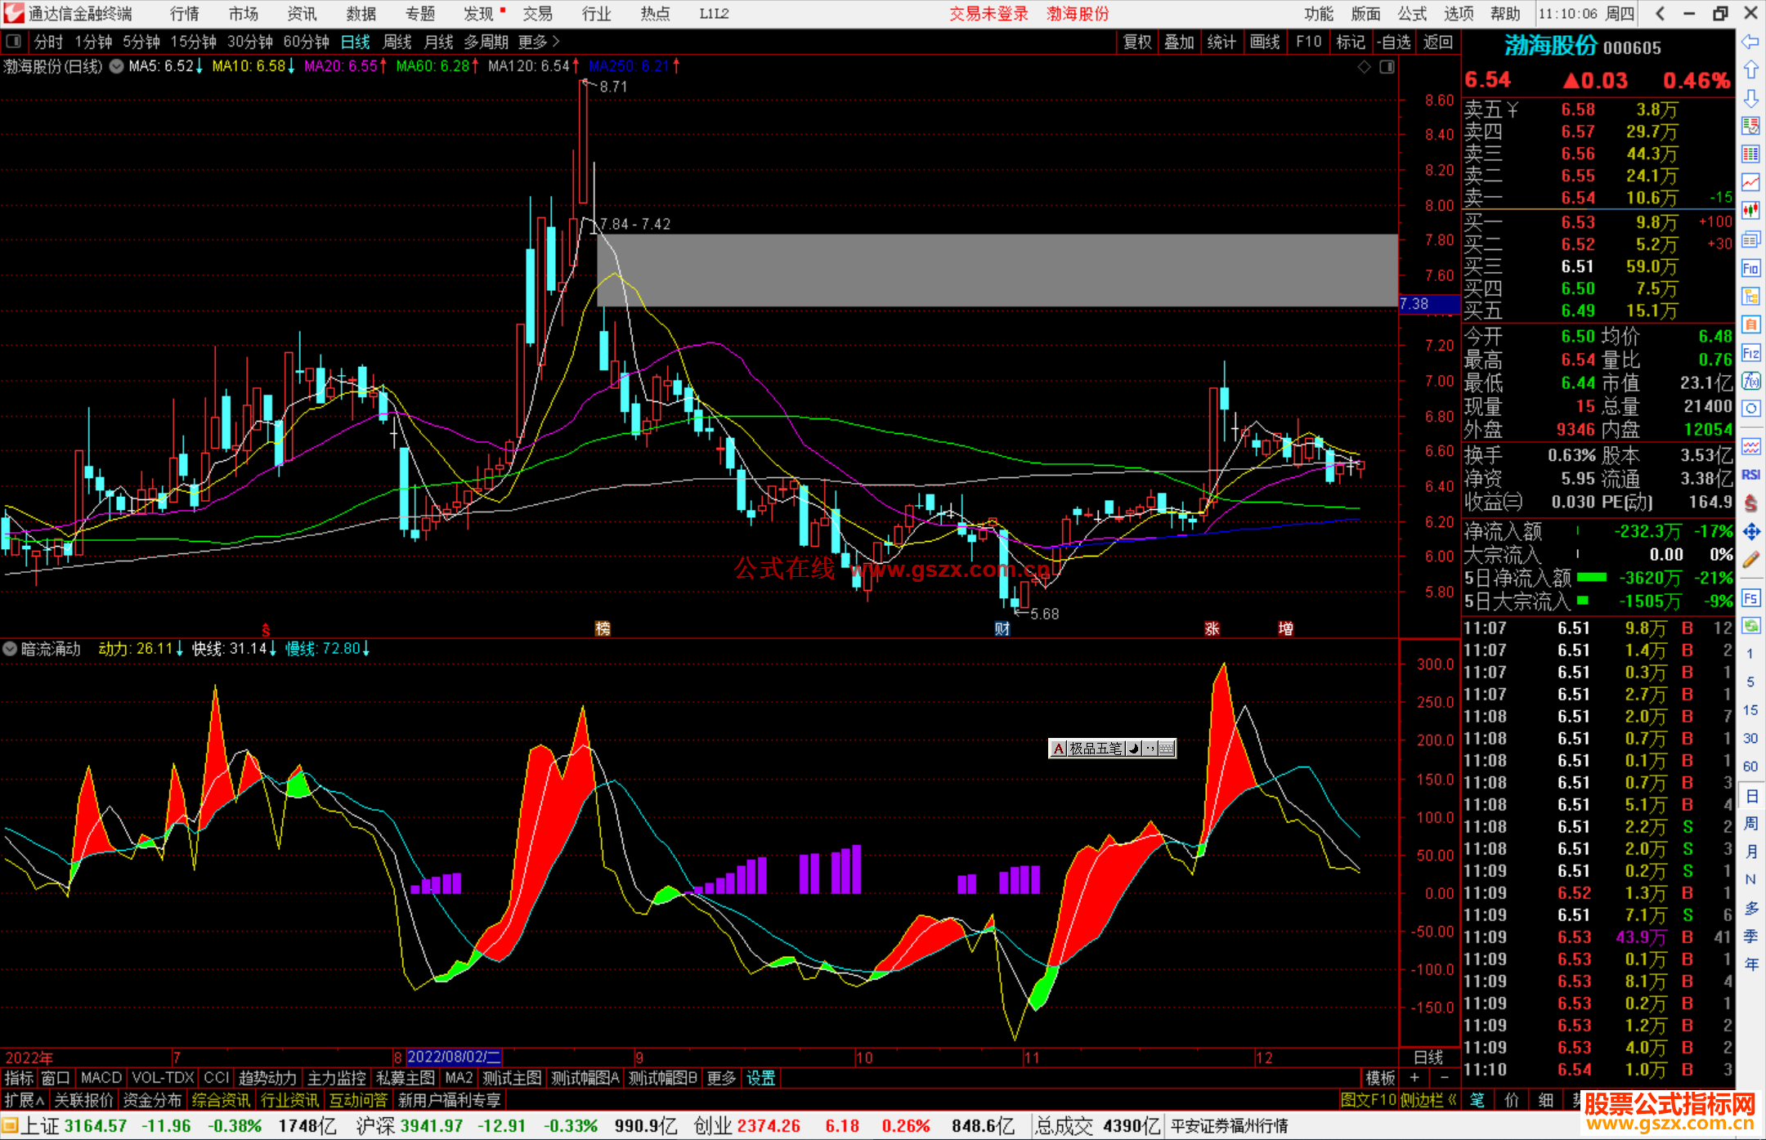1766x1140 pixels.
Task: Switch to the 周线 period tab
Action: (397, 42)
